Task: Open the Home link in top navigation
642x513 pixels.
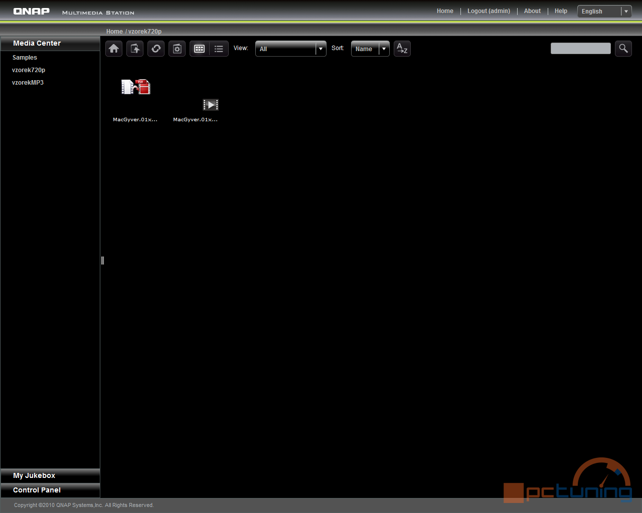Action: click(x=445, y=11)
